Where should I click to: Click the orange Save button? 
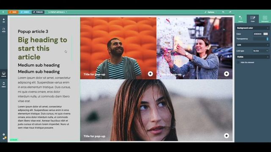point(13,12)
